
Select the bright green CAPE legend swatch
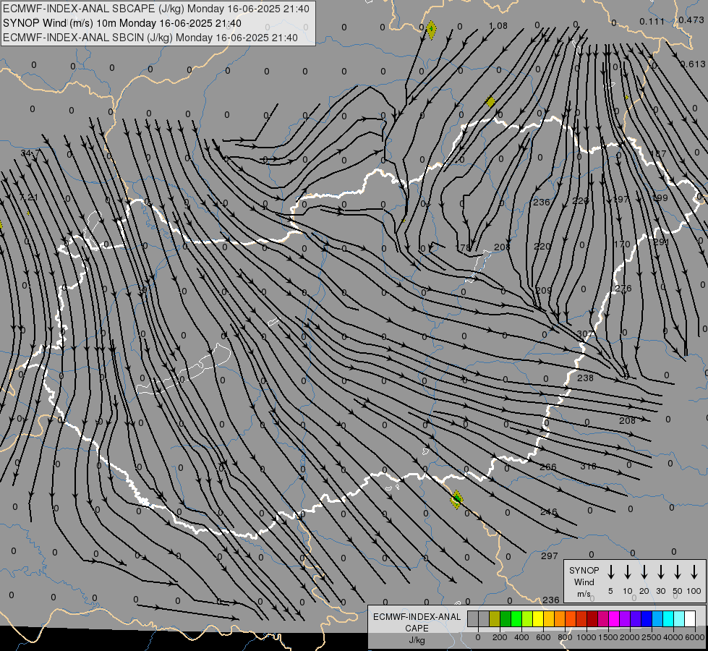coord(516,618)
